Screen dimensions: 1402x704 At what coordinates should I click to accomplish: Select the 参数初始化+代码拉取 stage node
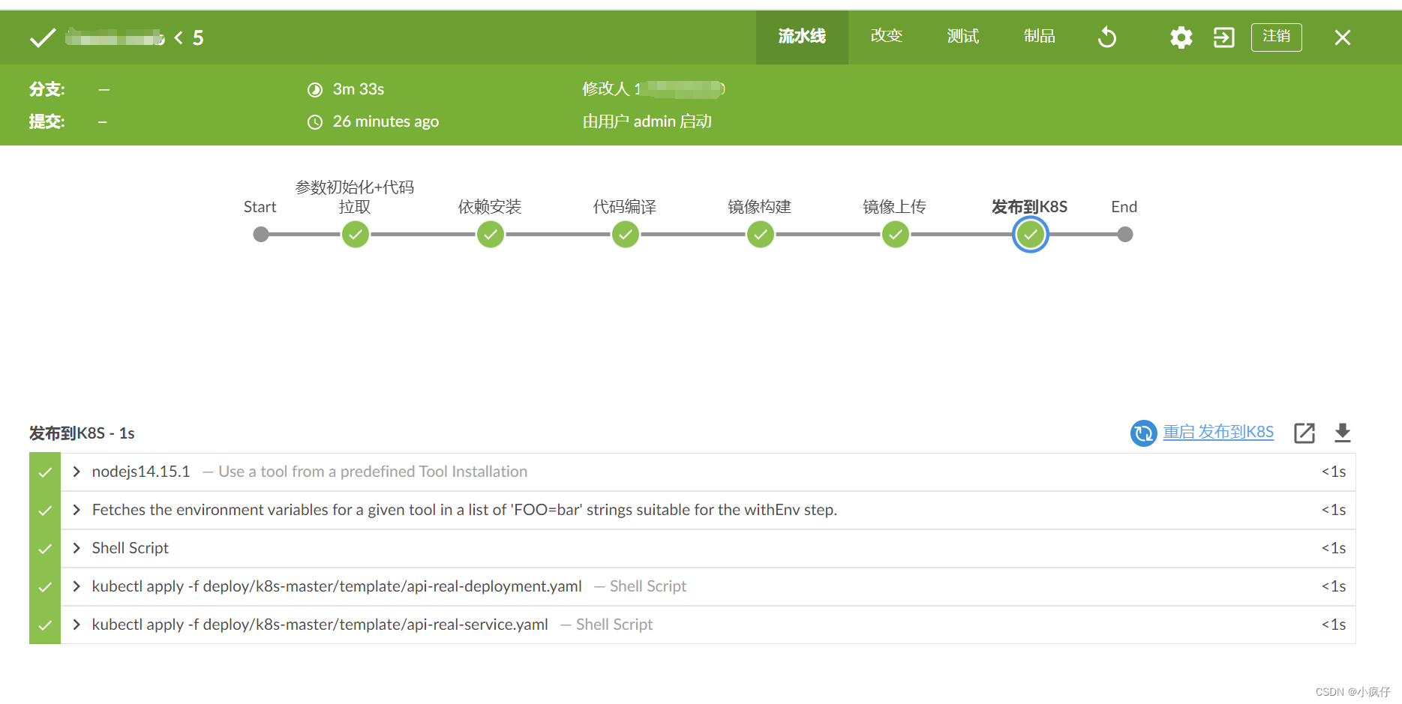tap(356, 235)
